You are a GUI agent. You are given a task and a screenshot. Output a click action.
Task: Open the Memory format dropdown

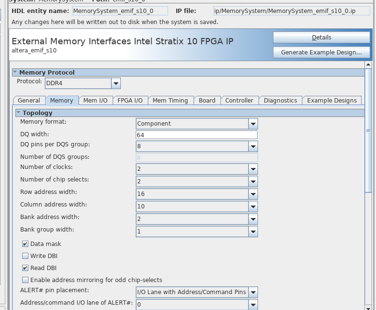click(x=197, y=124)
